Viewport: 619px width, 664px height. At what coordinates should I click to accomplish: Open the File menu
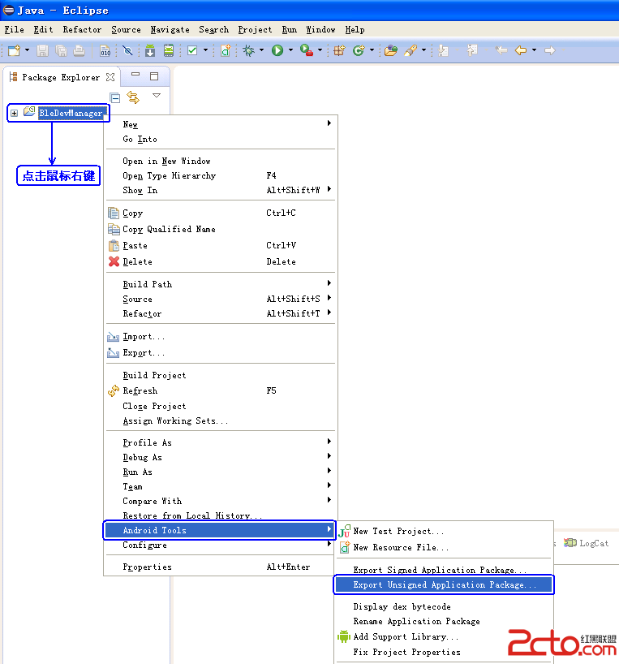14,30
